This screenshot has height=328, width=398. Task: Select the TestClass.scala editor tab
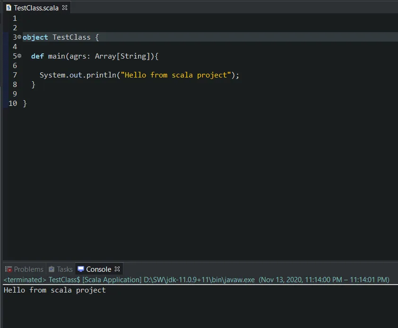pyautogui.click(x=36, y=8)
